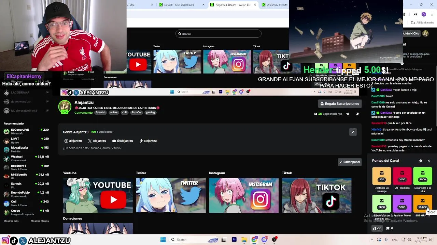Open Chrome media control icon
The height and width of the screenshot is (245, 437).
(415, 14)
